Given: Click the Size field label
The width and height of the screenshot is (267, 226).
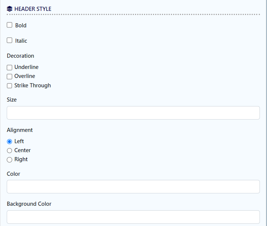Looking at the screenshot, I should coord(12,100).
